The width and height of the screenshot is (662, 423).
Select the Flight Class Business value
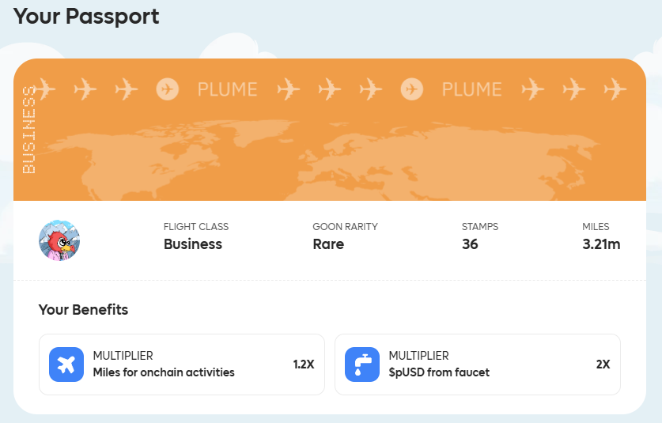point(192,244)
